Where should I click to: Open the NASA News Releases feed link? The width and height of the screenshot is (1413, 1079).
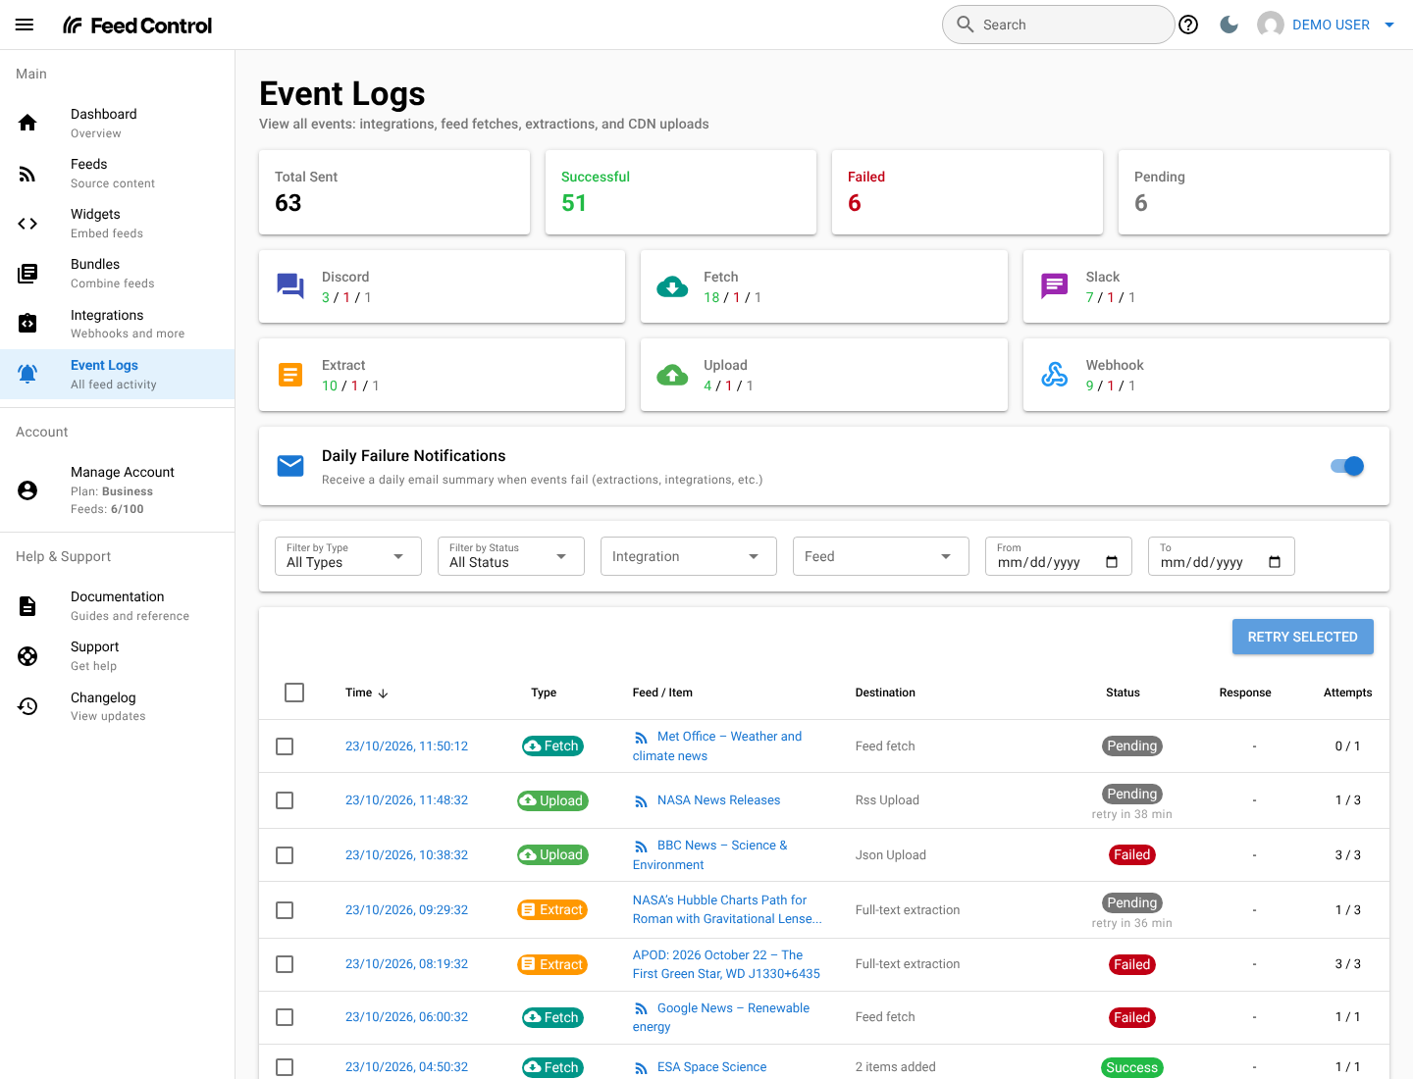point(718,800)
